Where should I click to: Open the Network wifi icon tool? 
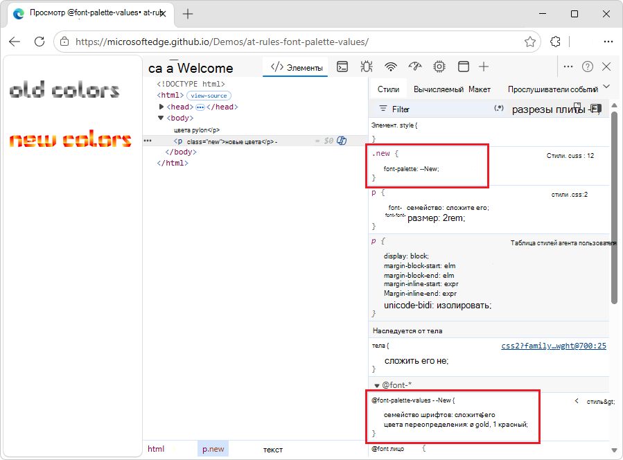click(x=391, y=67)
